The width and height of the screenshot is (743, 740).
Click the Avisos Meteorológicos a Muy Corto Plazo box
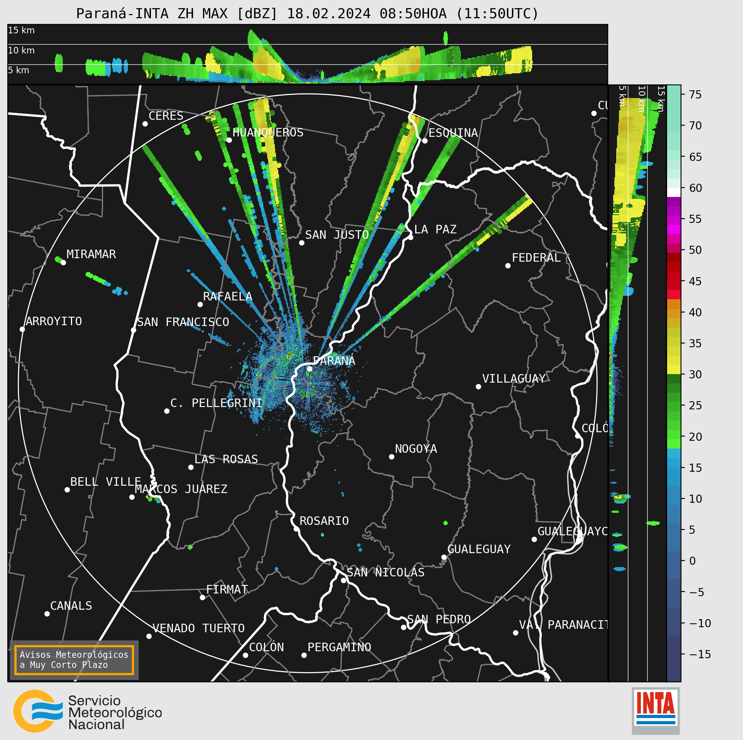[74, 660]
